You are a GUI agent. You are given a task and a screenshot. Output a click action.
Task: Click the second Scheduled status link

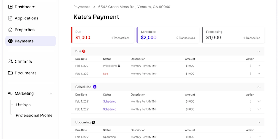pyautogui.click(x=110, y=109)
